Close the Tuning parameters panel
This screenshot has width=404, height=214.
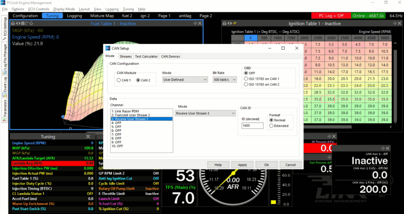(x=88, y=136)
